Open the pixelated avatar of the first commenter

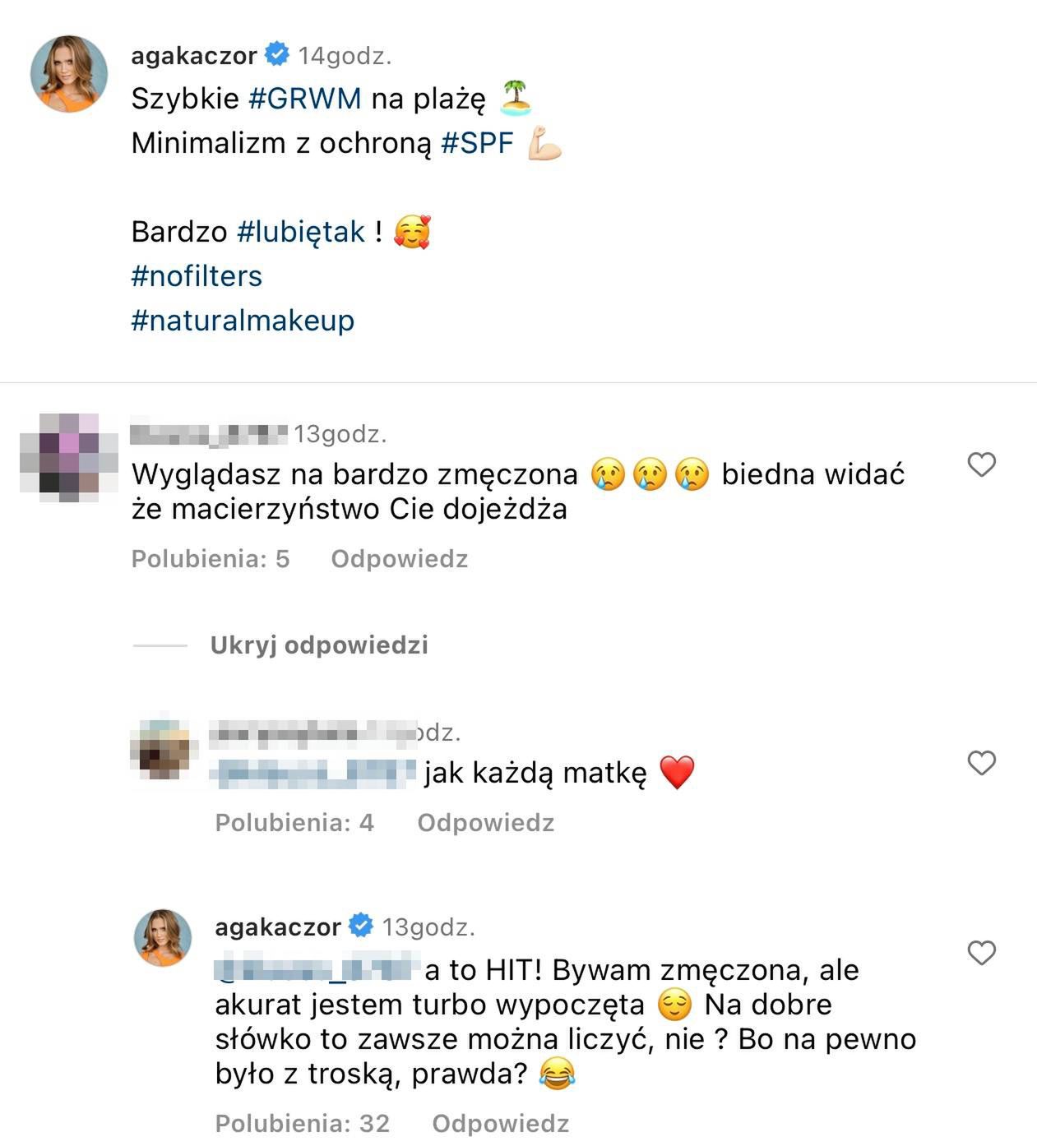59,457
